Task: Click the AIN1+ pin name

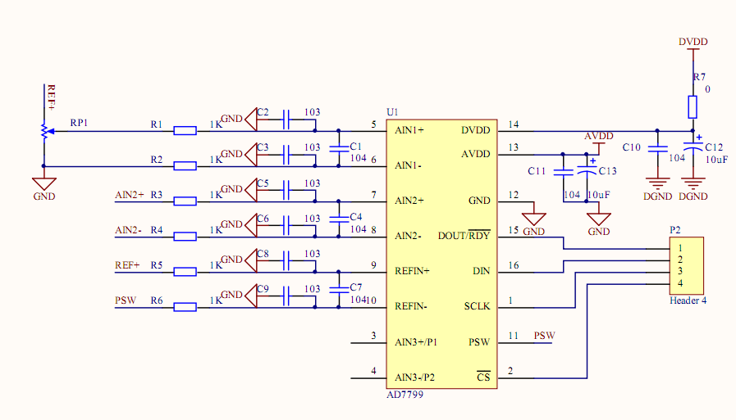Action: tap(409, 130)
